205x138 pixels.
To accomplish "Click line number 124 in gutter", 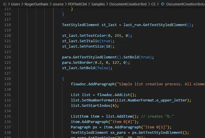I will click(8, 57).
